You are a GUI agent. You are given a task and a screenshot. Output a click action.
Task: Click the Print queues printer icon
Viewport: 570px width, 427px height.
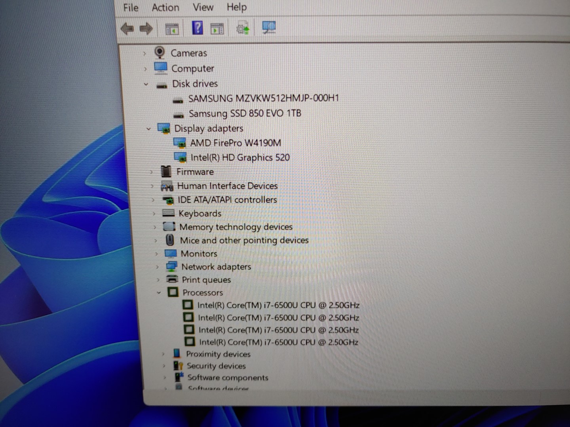coord(173,279)
